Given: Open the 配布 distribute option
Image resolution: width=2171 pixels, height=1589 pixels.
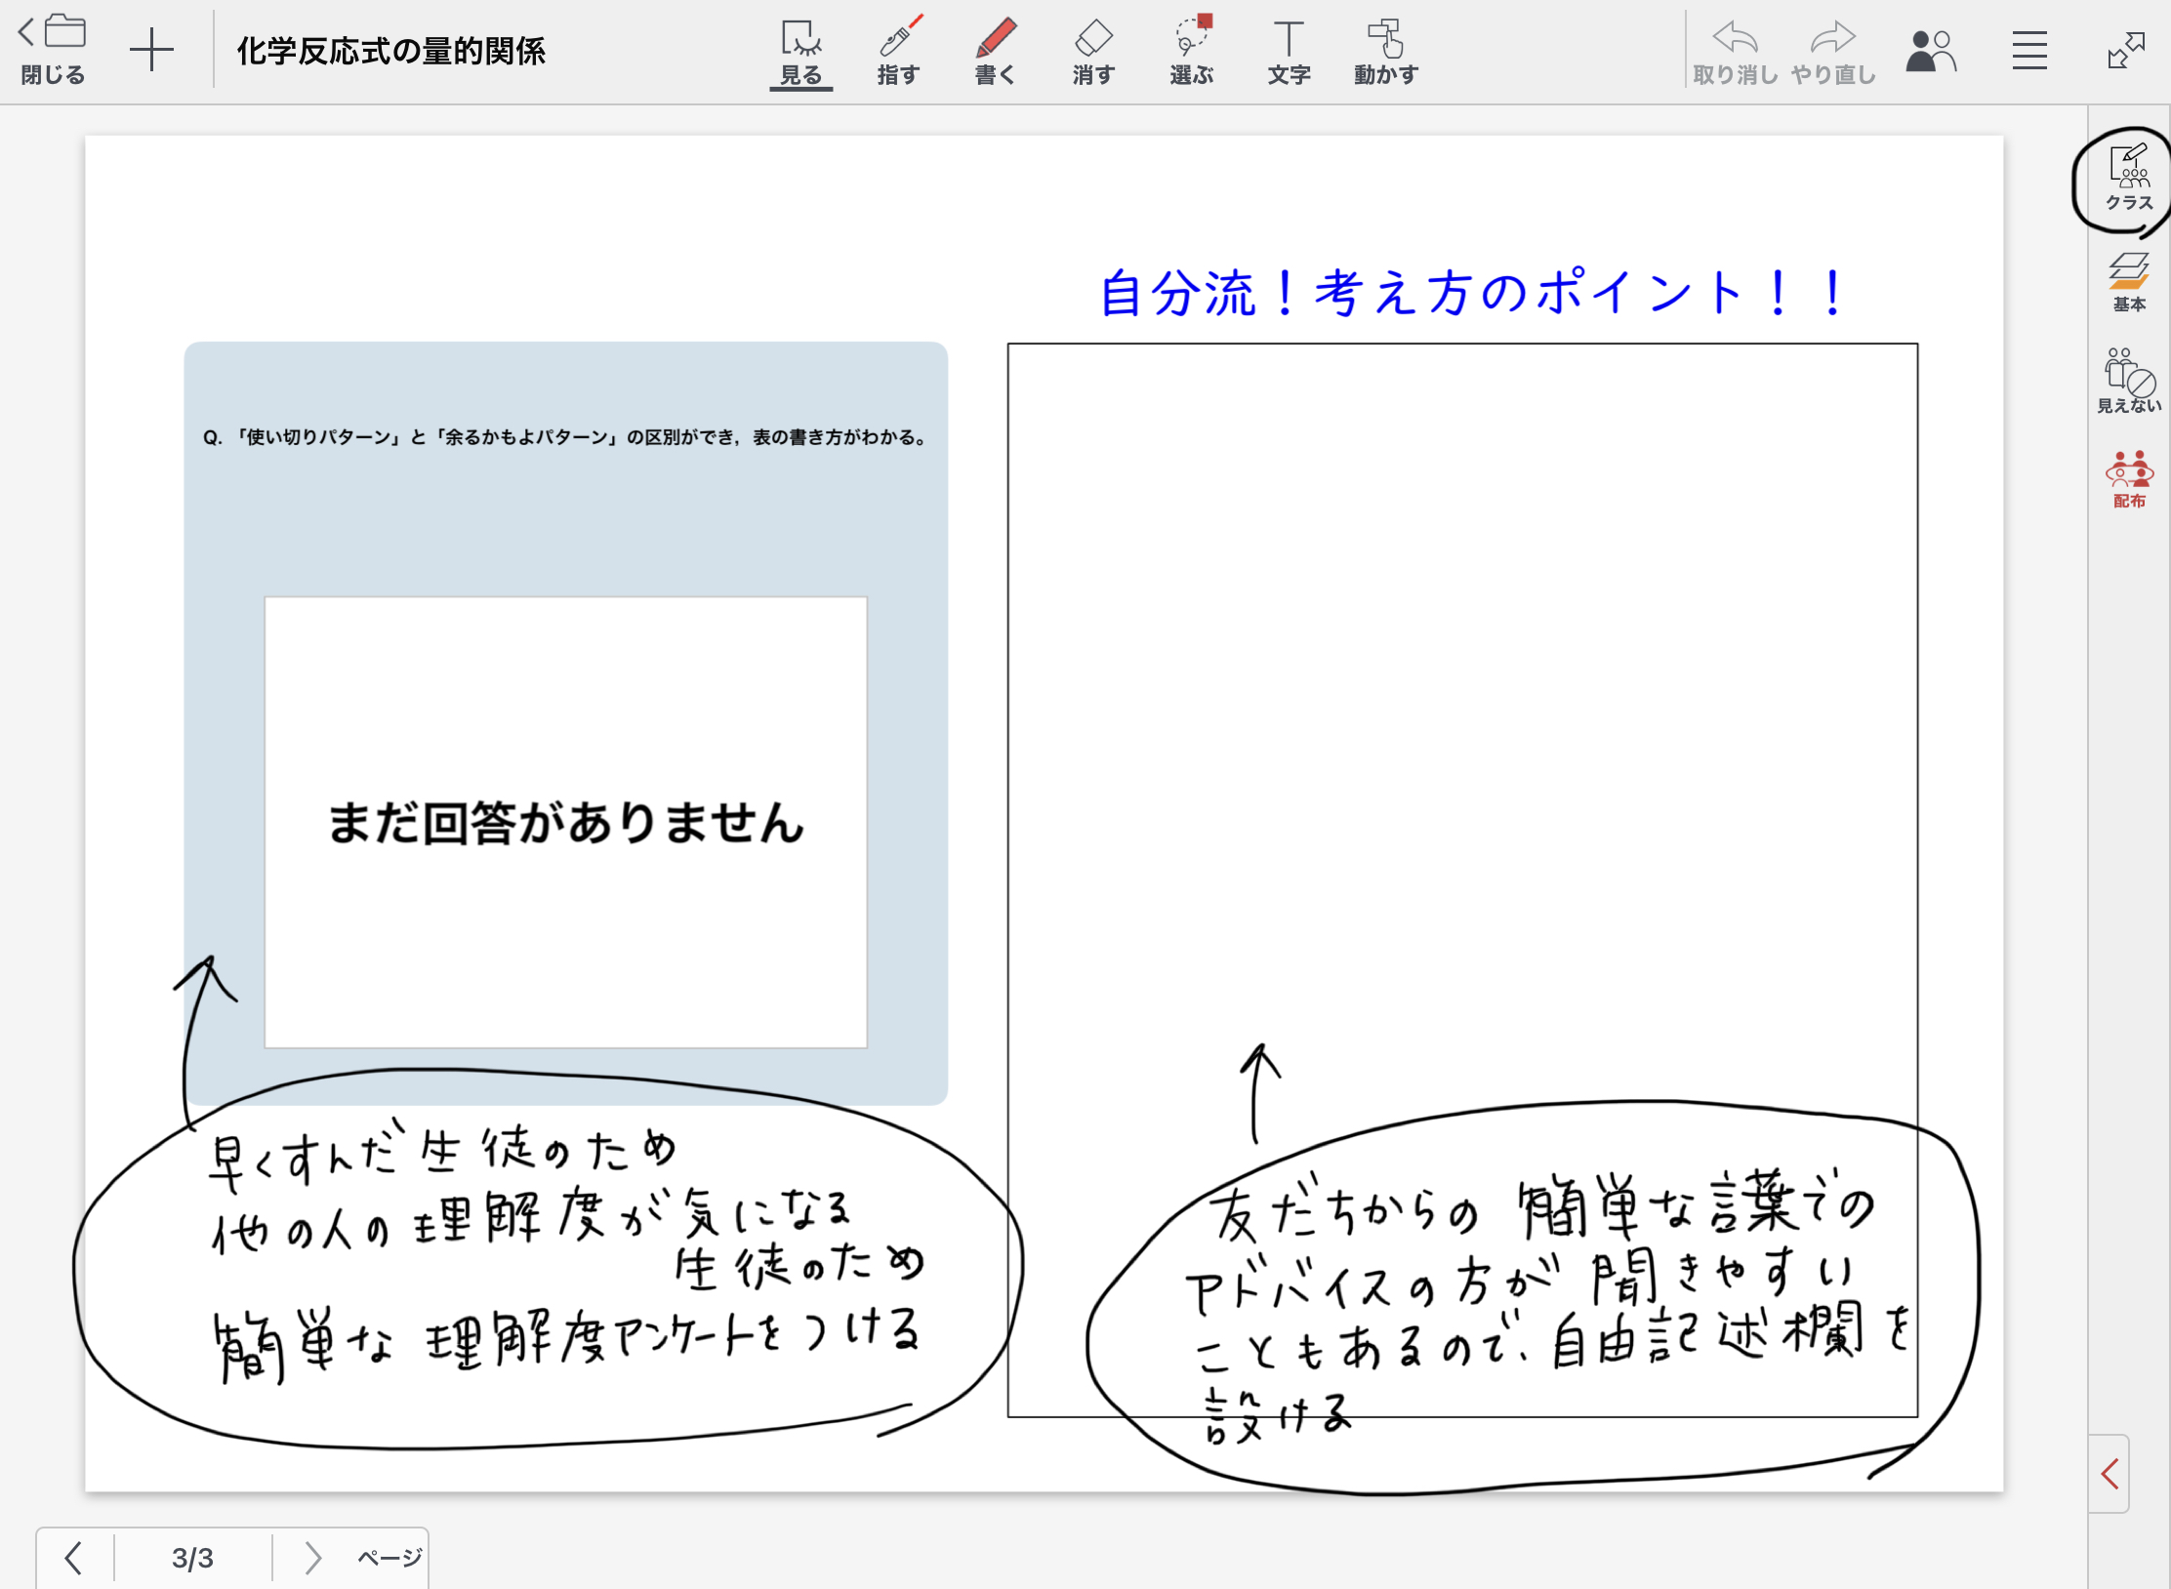Looking at the screenshot, I should pyautogui.click(x=2128, y=479).
